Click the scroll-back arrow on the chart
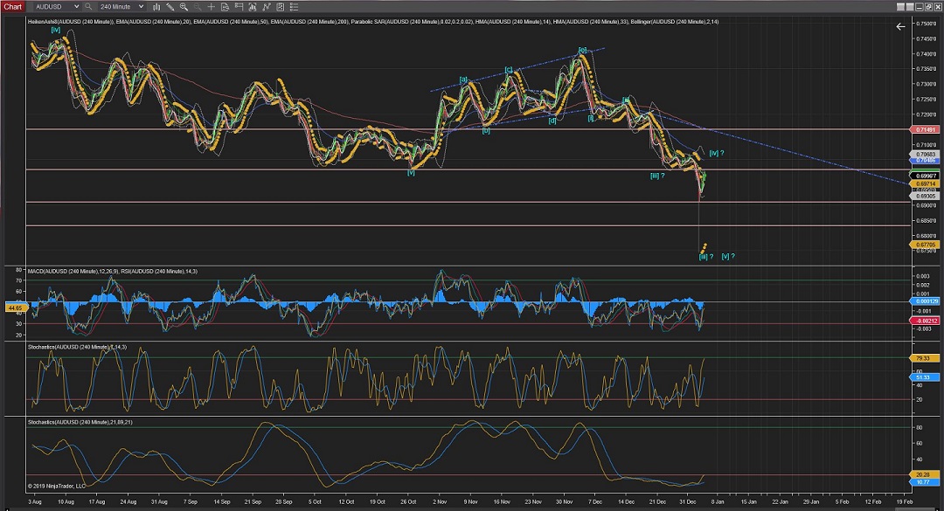 [900, 26]
